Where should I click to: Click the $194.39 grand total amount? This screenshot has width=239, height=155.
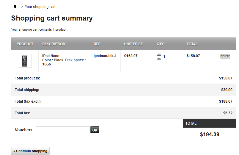210,134
